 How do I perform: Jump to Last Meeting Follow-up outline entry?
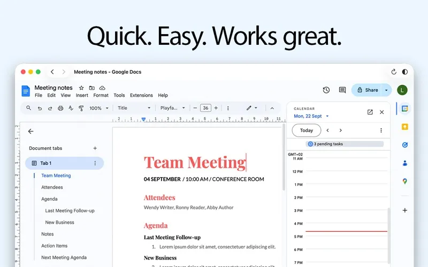(70, 210)
